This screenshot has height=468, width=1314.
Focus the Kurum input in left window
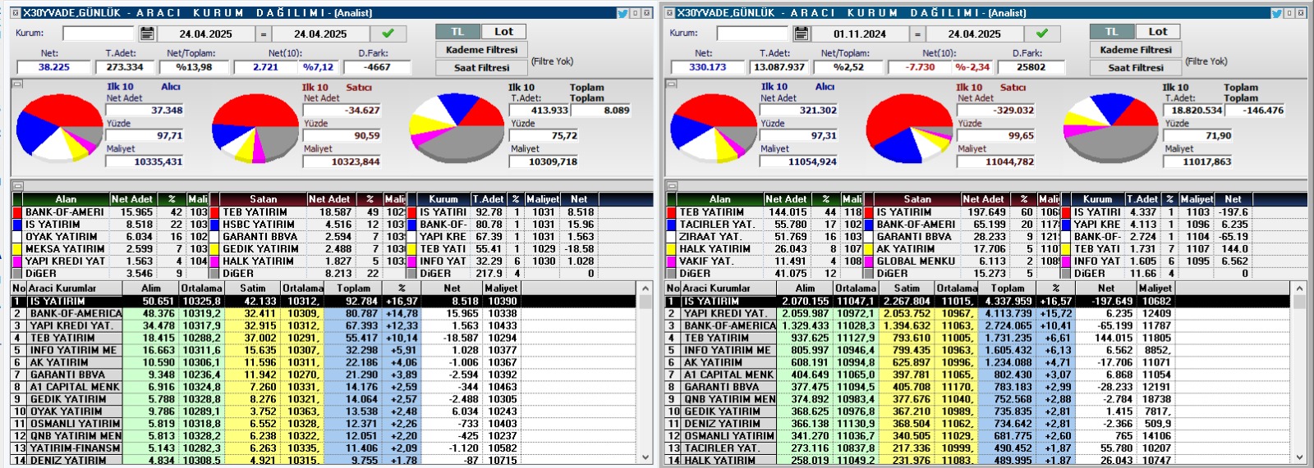tap(99, 34)
